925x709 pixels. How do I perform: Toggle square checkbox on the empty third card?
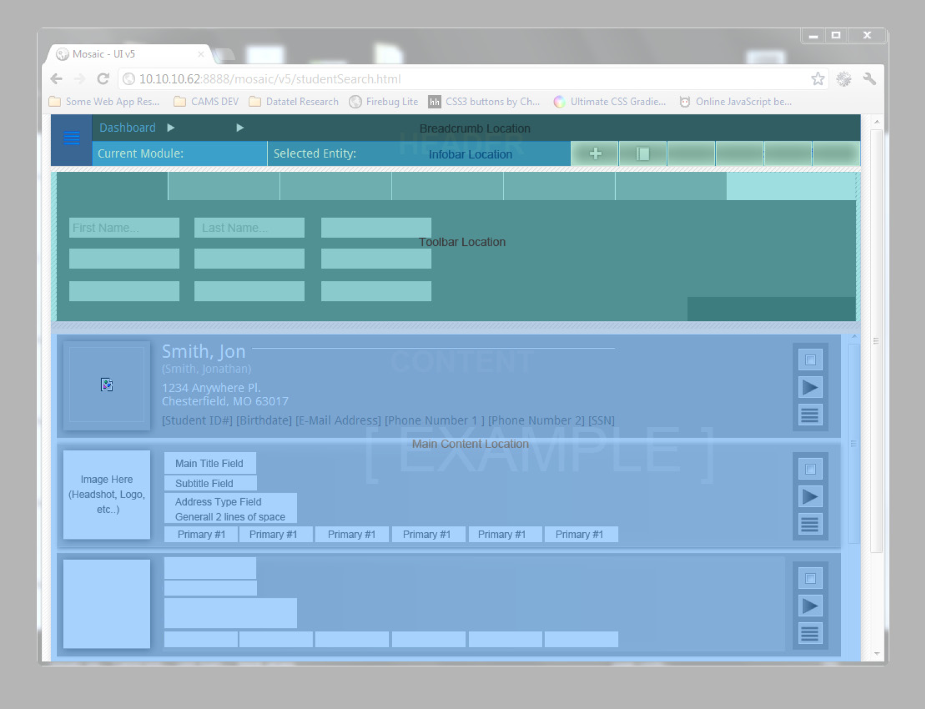810,578
